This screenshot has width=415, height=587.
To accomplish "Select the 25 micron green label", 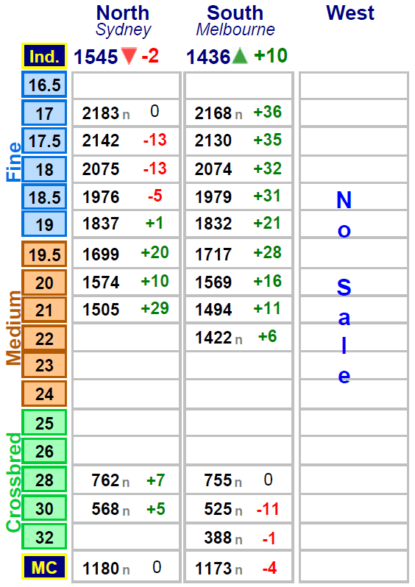I will [44, 423].
